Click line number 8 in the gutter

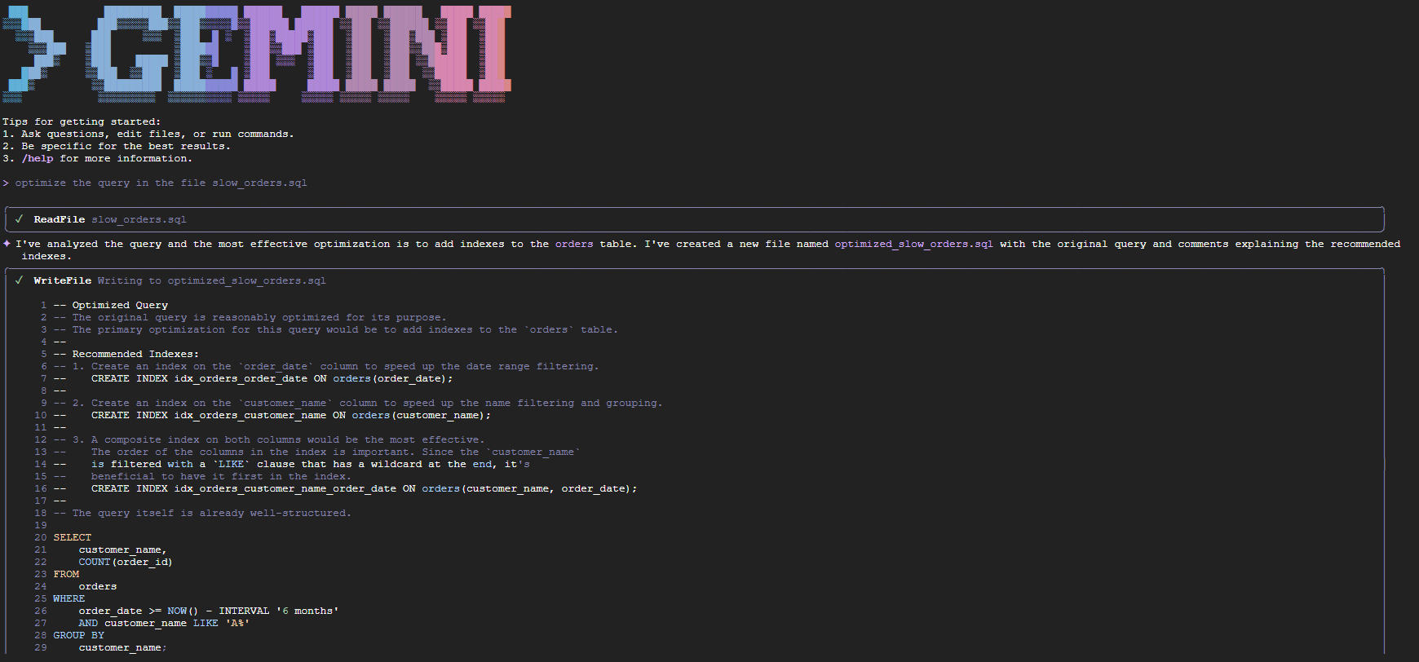tap(44, 391)
